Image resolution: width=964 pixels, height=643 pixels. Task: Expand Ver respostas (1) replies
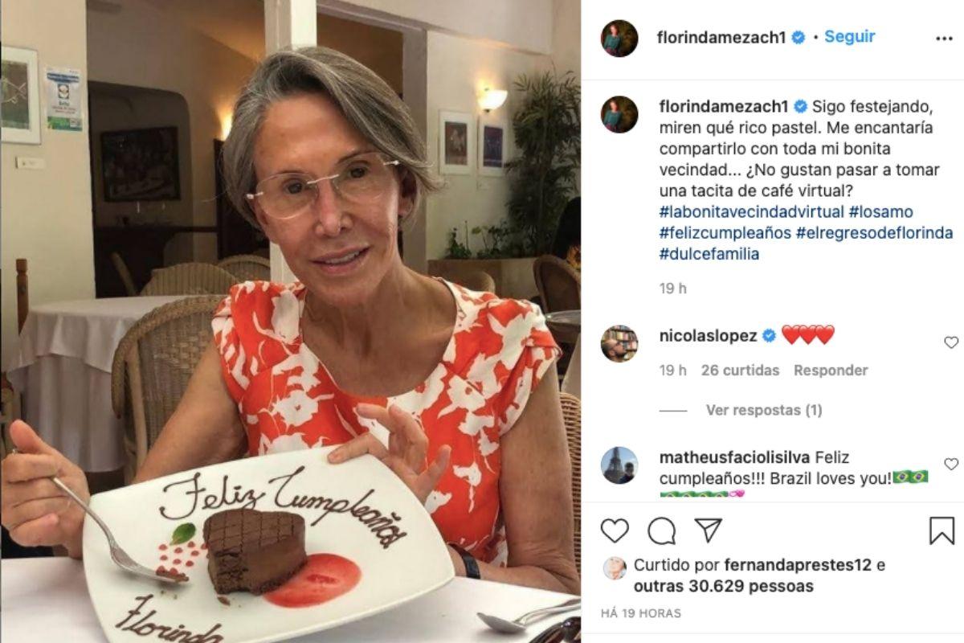pyautogui.click(x=763, y=410)
